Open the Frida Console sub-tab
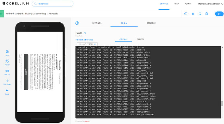This screenshot has width=224, height=124. [x=123, y=39]
